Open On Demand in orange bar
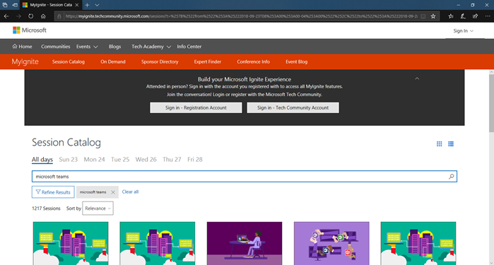 pos(113,61)
